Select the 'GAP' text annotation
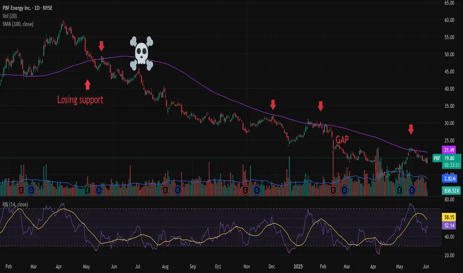This screenshot has width=463, height=273. click(x=342, y=139)
